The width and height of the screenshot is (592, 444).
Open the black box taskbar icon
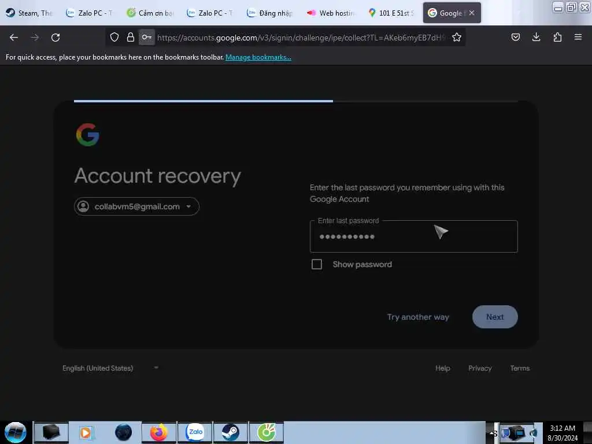tap(51, 432)
